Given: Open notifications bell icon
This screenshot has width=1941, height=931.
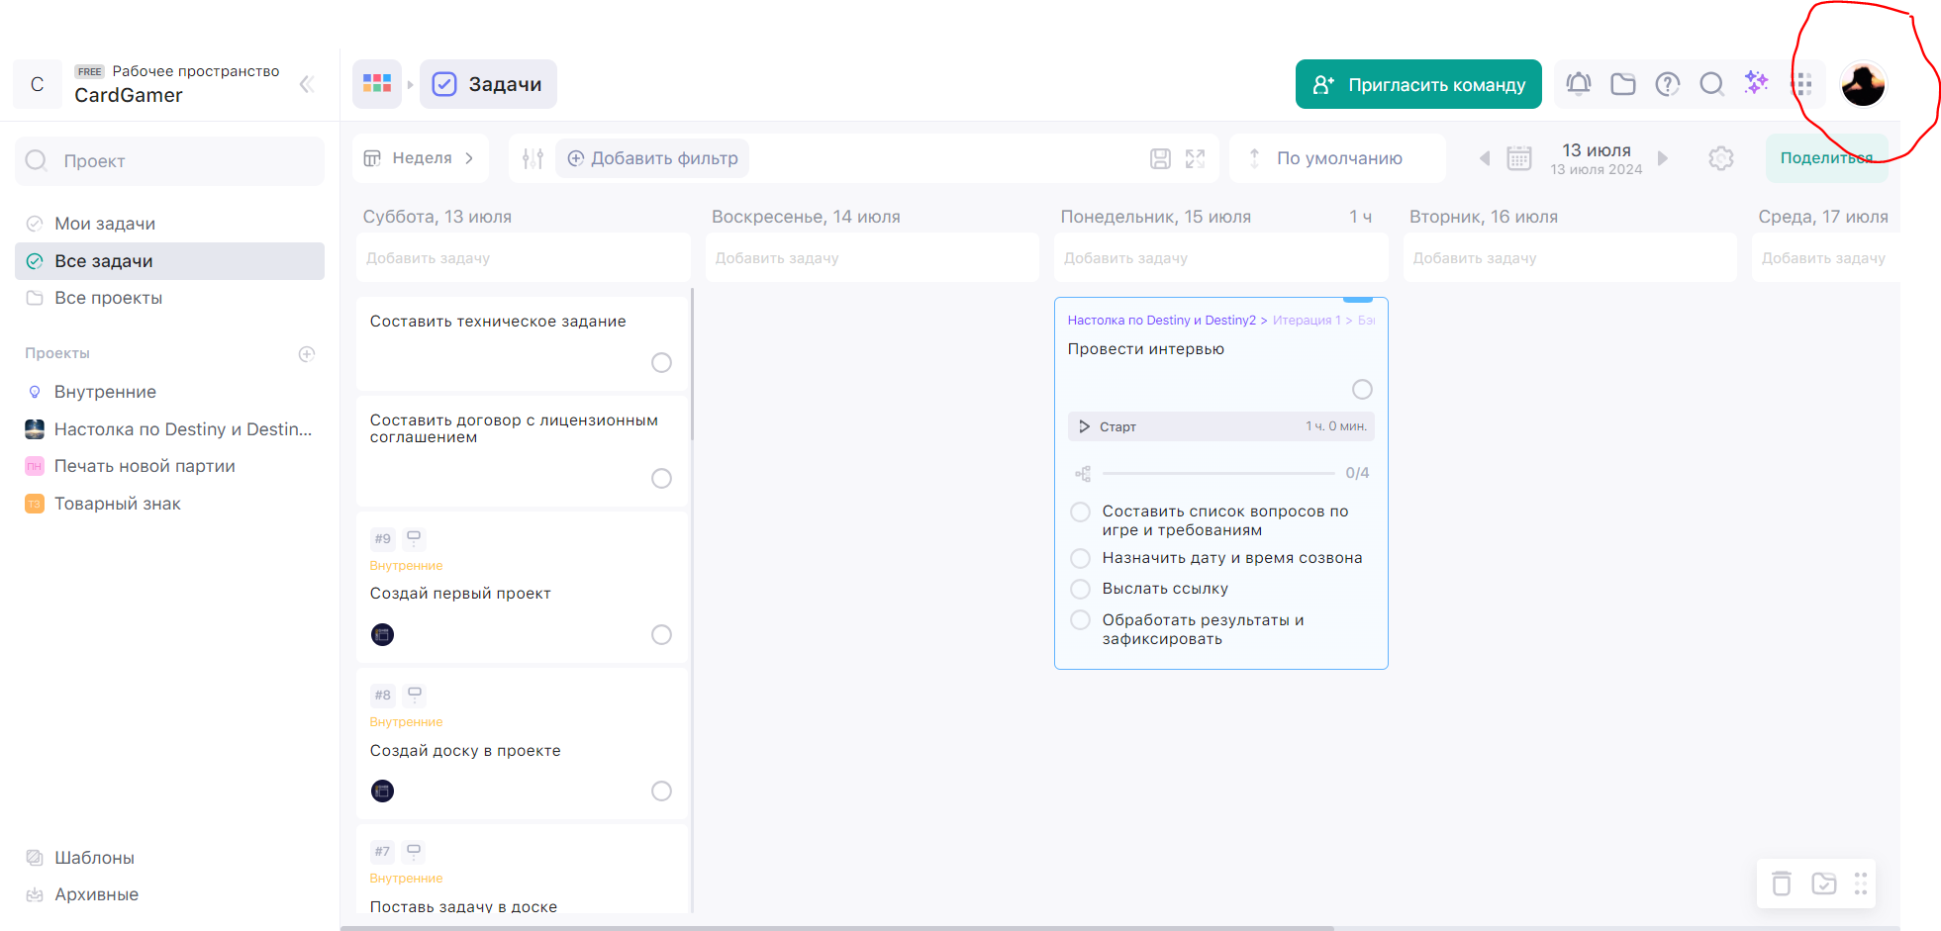Looking at the screenshot, I should [1579, 84].
